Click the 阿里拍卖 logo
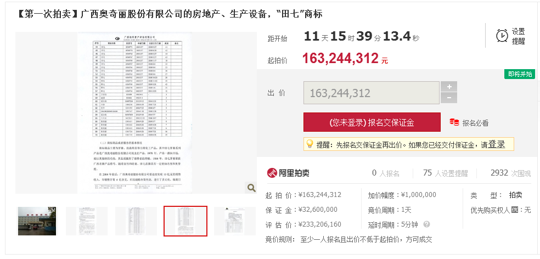 (x=288, y=172)
